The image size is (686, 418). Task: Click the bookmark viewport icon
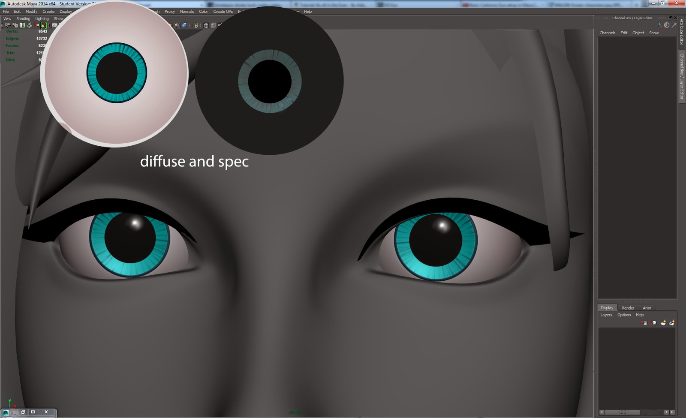(x=21, y=25)
